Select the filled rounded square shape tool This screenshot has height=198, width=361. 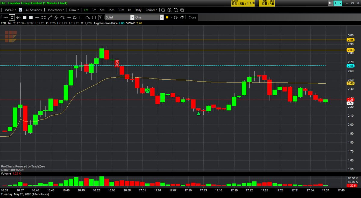pos(31,17)
